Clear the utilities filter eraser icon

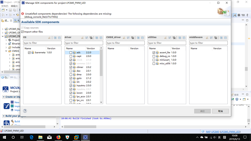pyautogui.click(x=166, y=38)
